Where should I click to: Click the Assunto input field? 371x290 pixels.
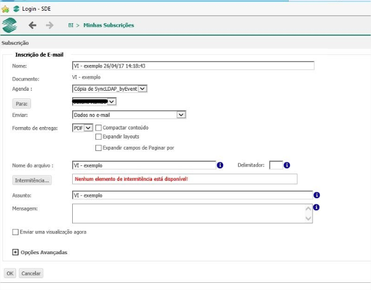point(193,195)
